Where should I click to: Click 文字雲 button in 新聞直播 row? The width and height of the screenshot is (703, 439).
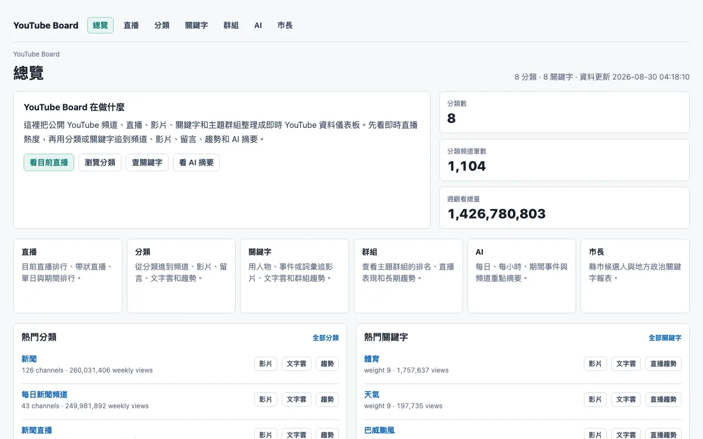[x=297, y=435]
